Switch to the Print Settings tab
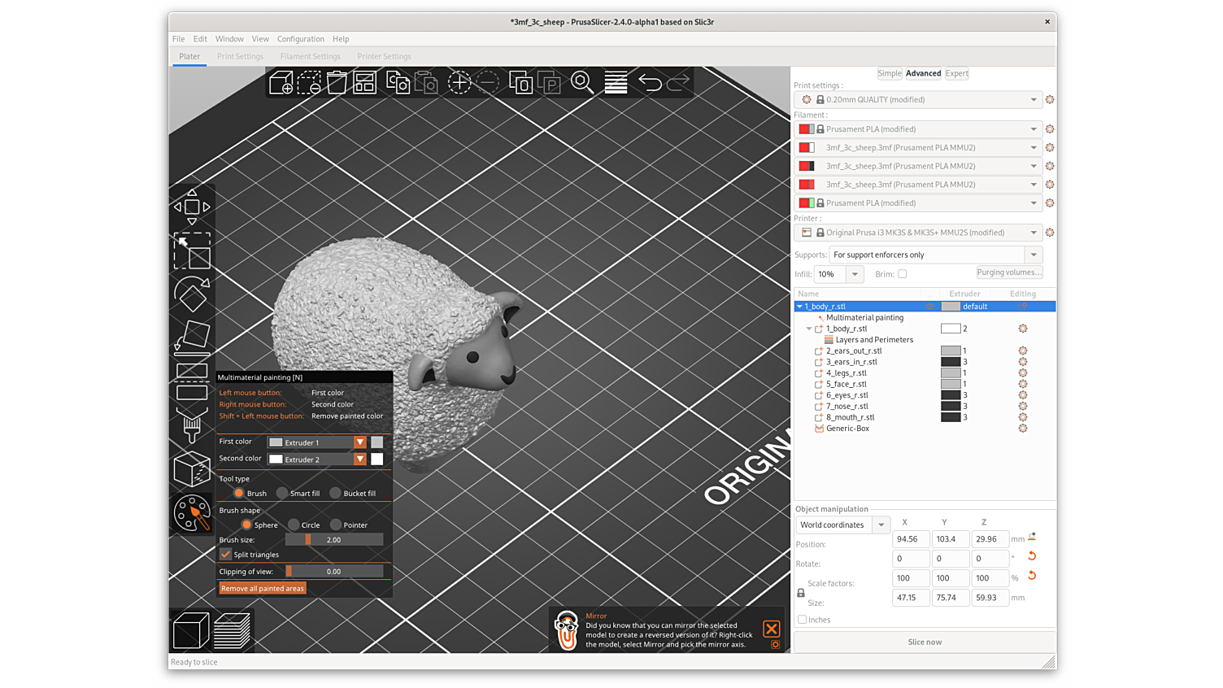Screen dimensions: 1223x688 point(240,56)
